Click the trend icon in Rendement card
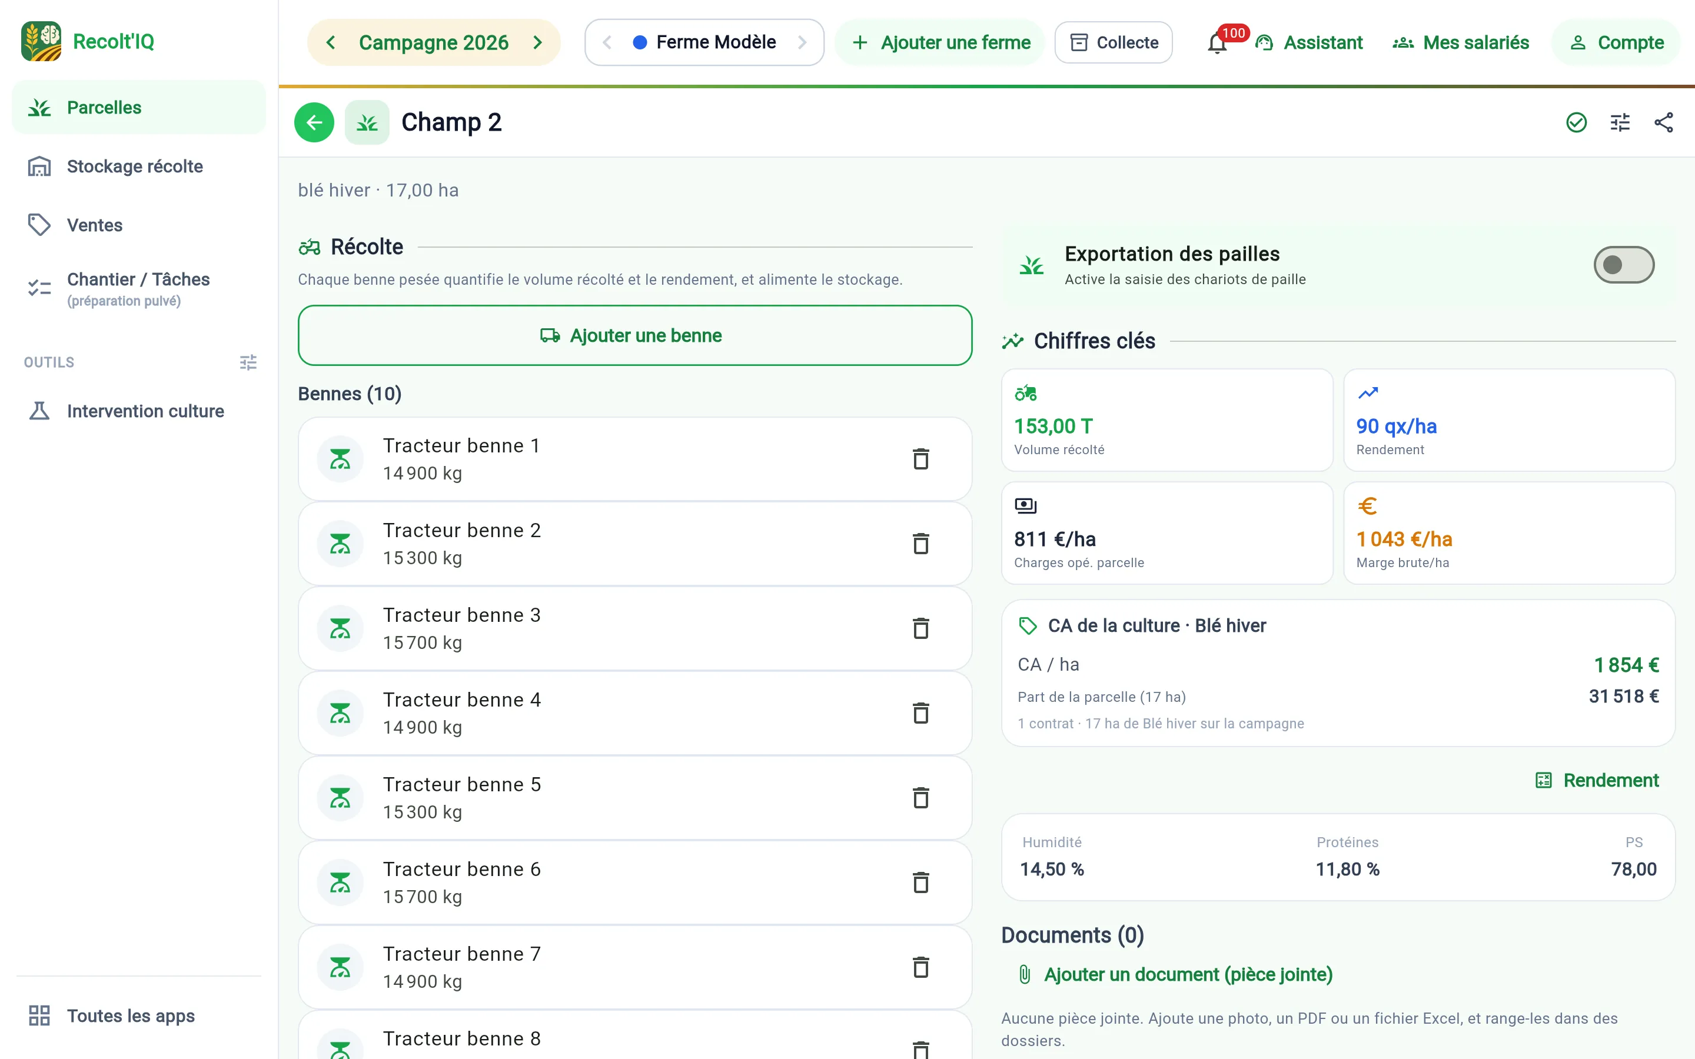 click(x=1368, y=393)
